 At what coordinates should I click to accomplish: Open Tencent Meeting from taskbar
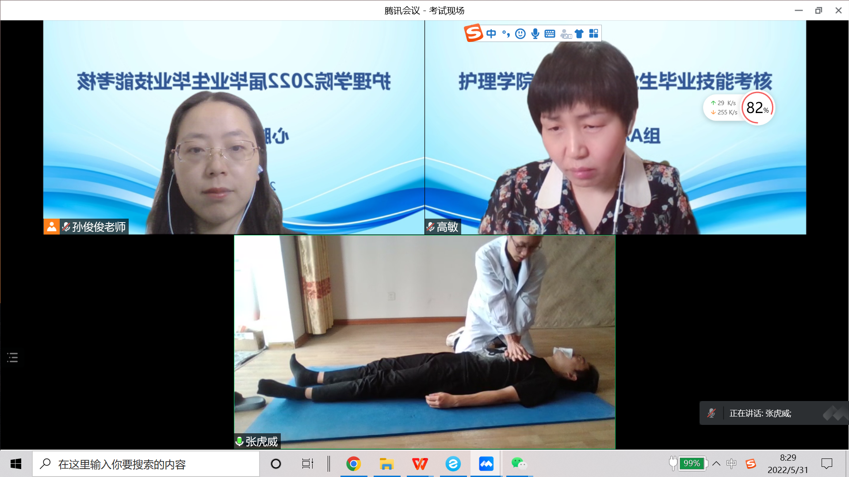486,464
